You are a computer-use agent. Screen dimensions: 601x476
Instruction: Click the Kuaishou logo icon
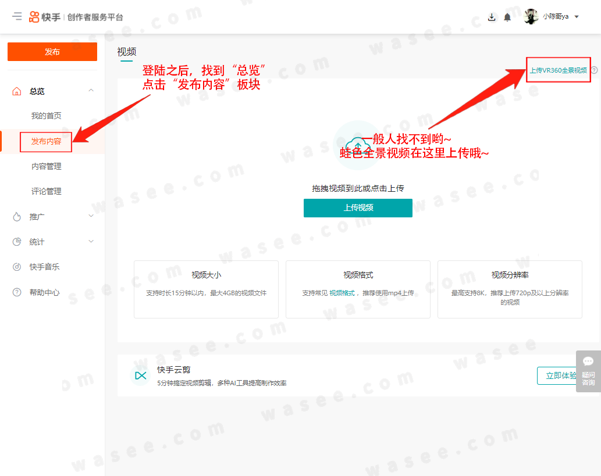click(x=34, y=17)
